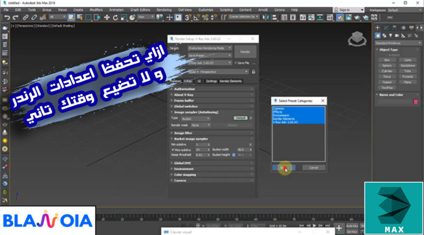Click the Render Production teapot icon
Image resolution: width=424 pixels, height=235 pixels.
[x=357, y=17]
